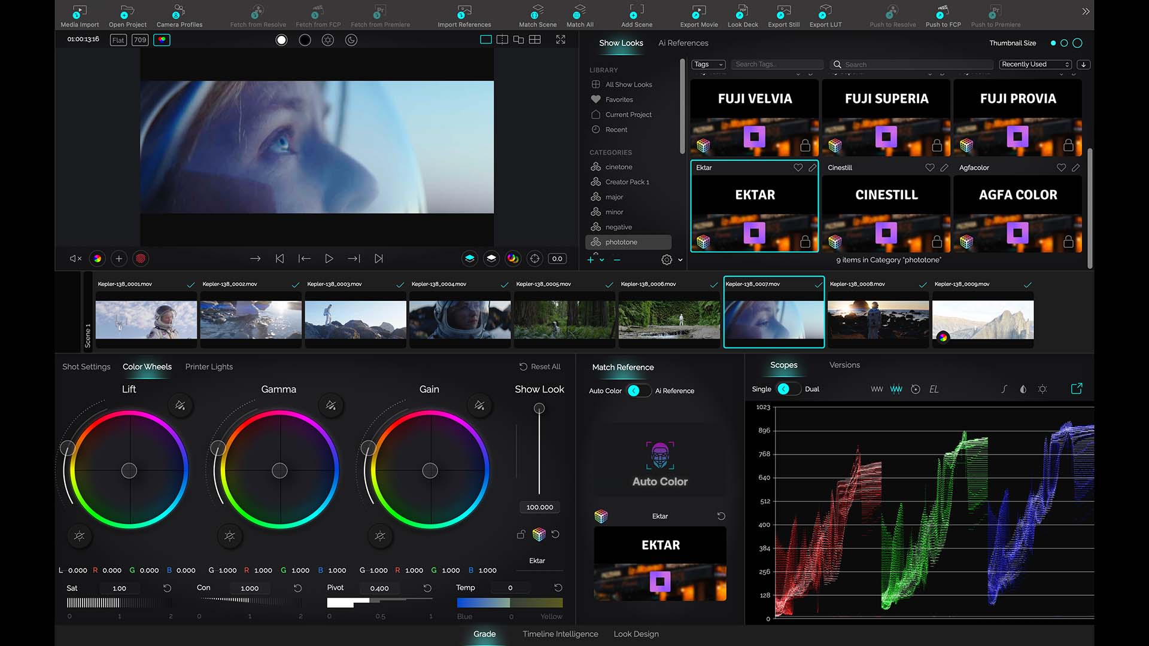Open the fullscreen viewer expand icon
1149x646 pixels.
[x=560, y=39]
